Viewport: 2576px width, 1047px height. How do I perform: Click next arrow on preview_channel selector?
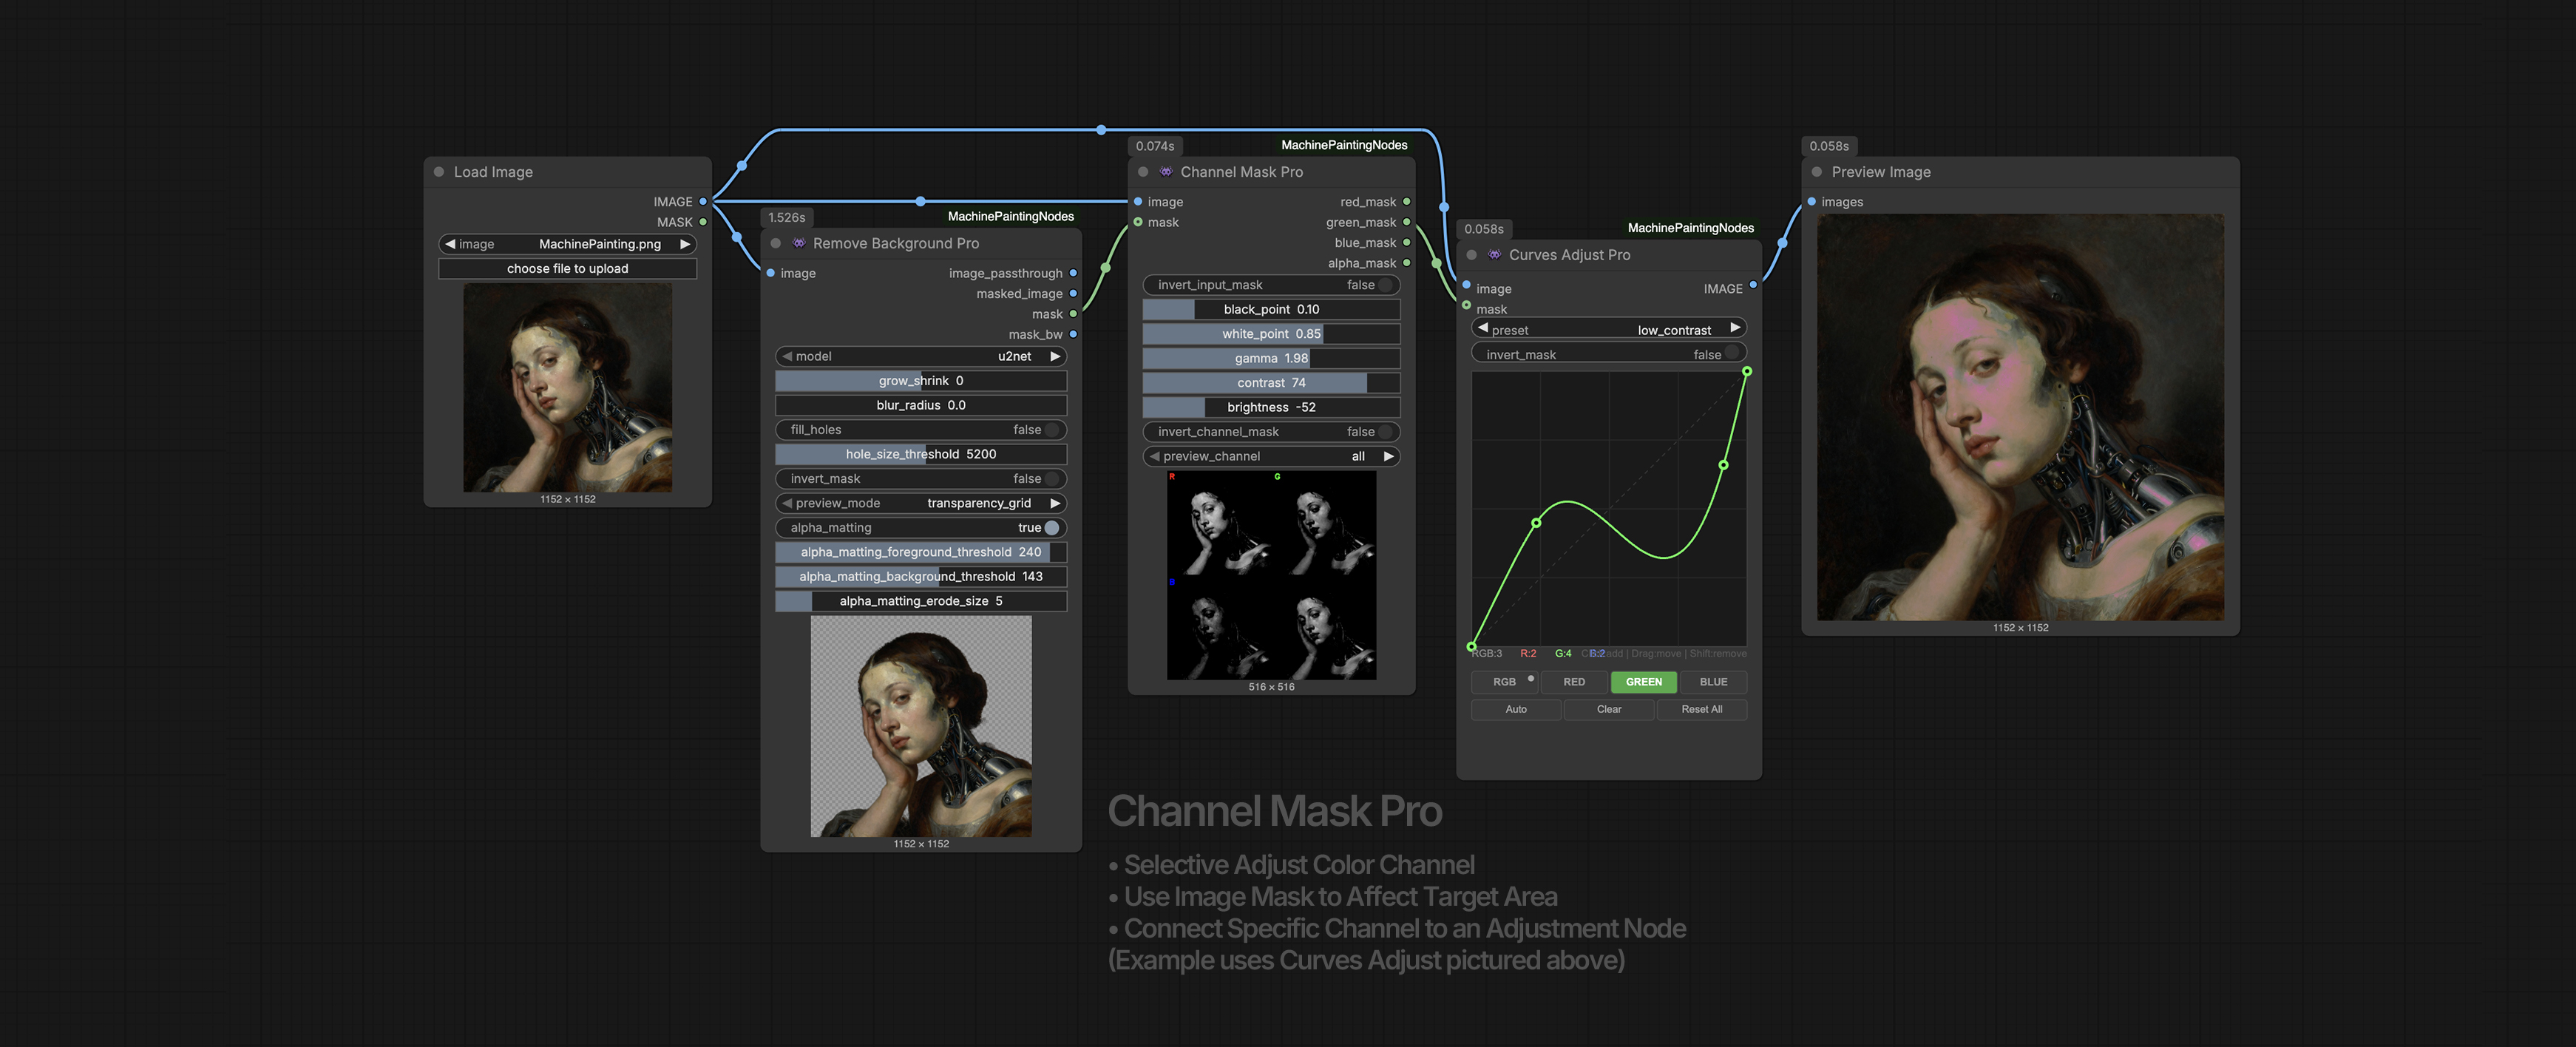tap(1388, 456)
